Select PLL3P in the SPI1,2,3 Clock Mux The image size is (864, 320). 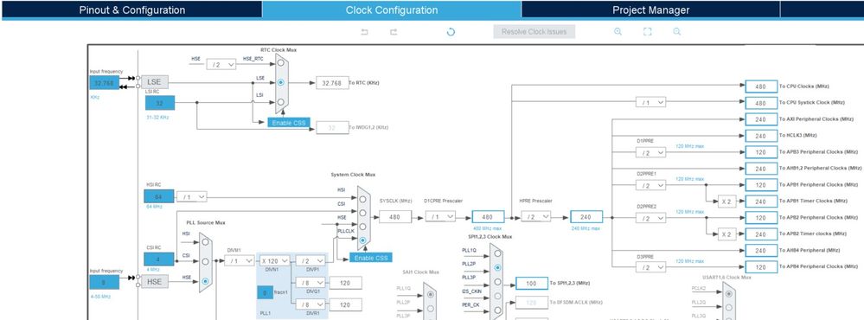(497, 281)
